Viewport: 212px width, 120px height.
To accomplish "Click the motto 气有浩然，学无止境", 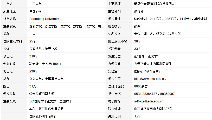I will pyautogui.click(x=43, y=49).
